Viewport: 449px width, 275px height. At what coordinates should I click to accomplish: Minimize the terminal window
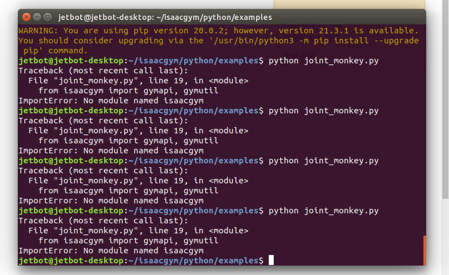click(37, 17)
